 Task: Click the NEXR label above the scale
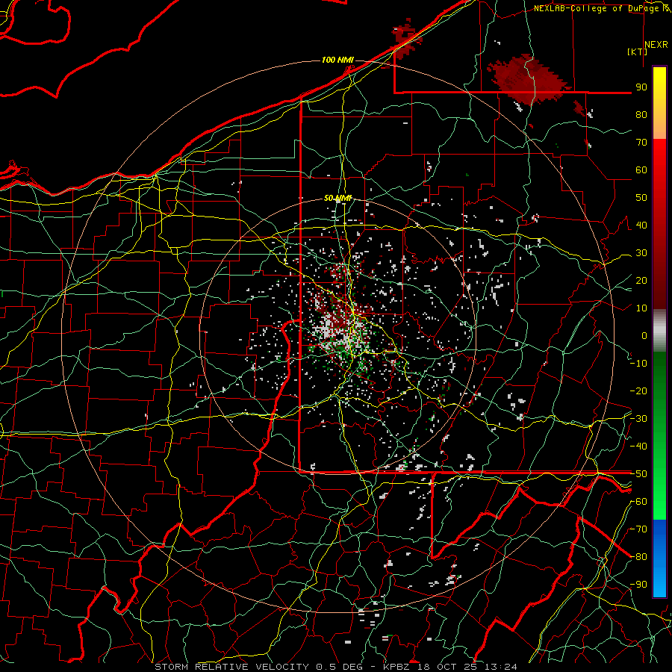[656, 45]
